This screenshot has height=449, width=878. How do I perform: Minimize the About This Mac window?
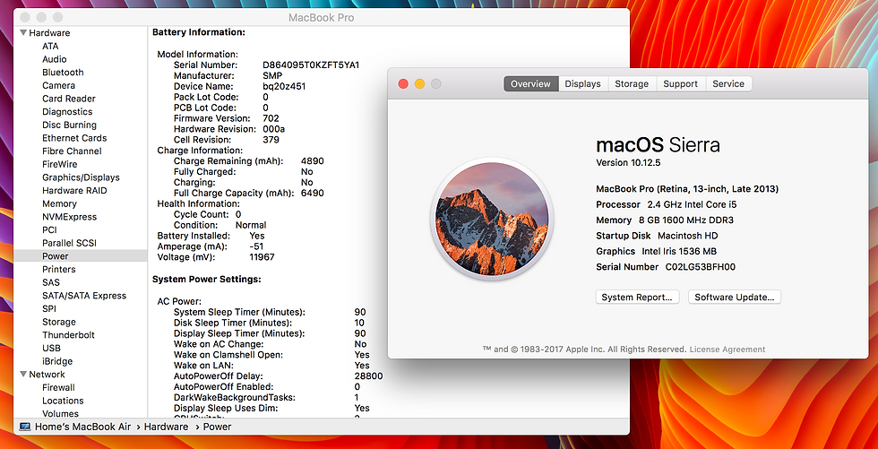click(x=419, y=84)
